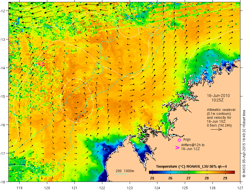Screen dimensions: 246x190
Task: Click the '124' longitude axis label
Action: pyautogui.click(x=157, y=188)
